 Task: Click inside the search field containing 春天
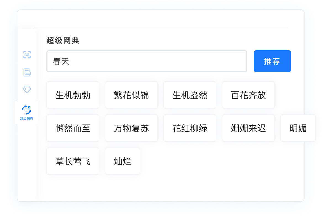click(x=147, y=61)
